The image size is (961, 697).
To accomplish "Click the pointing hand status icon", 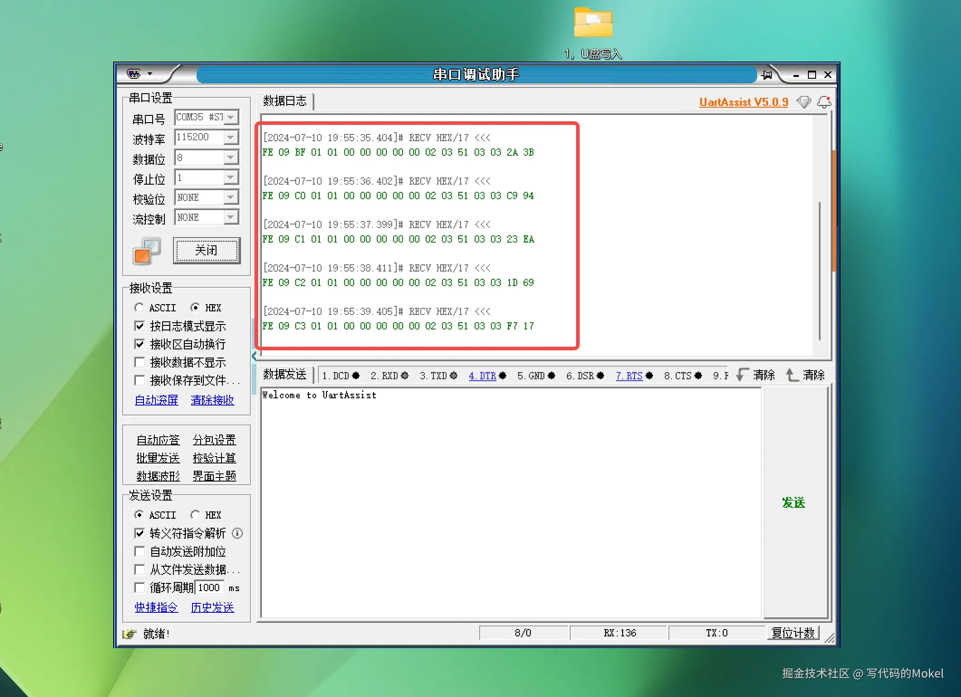I will tap(130, 634).
